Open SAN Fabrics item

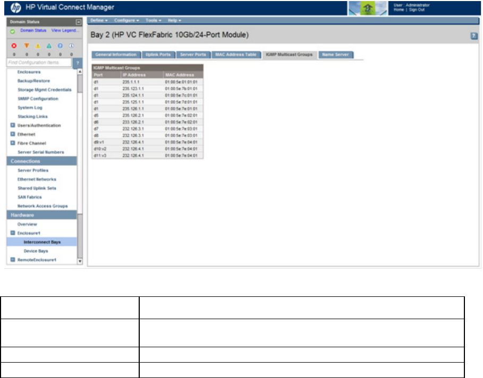tap(30, 197)
